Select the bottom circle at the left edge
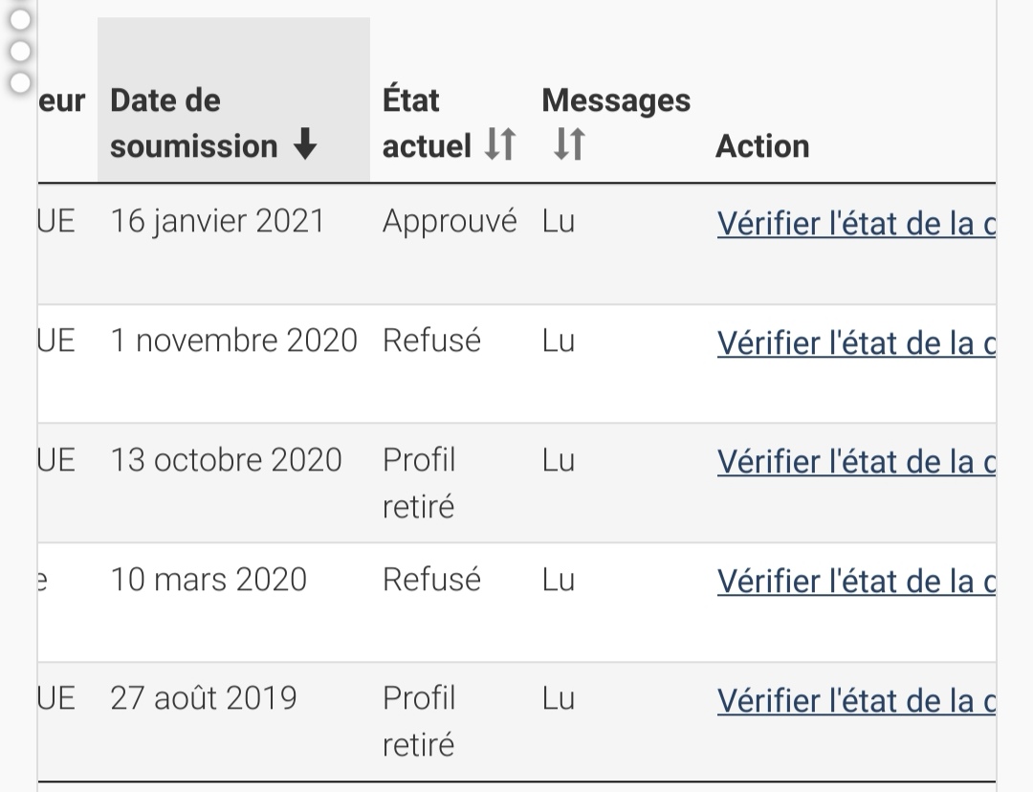This screenshot has width=1033, height=792. click(x=20, y=82)
